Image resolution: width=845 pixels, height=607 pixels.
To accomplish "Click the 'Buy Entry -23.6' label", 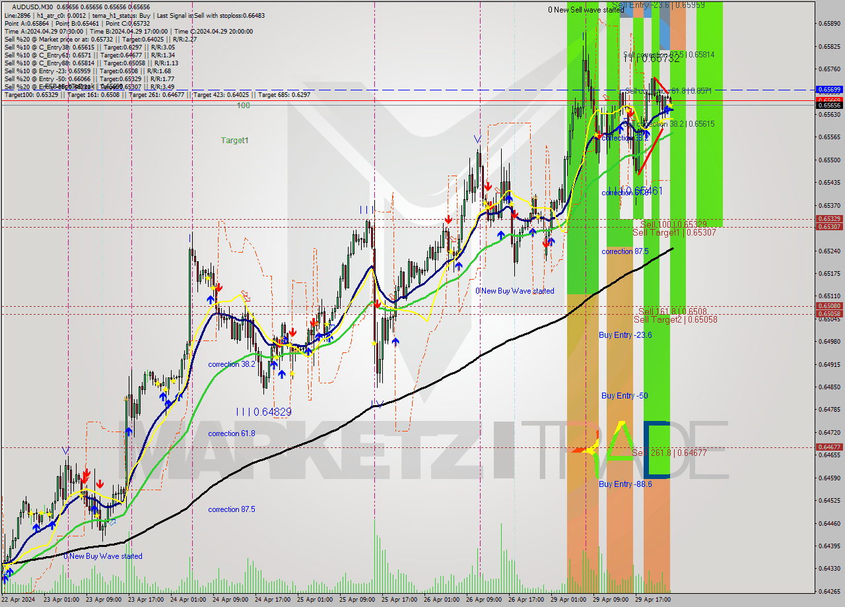I will click(625, 335).
